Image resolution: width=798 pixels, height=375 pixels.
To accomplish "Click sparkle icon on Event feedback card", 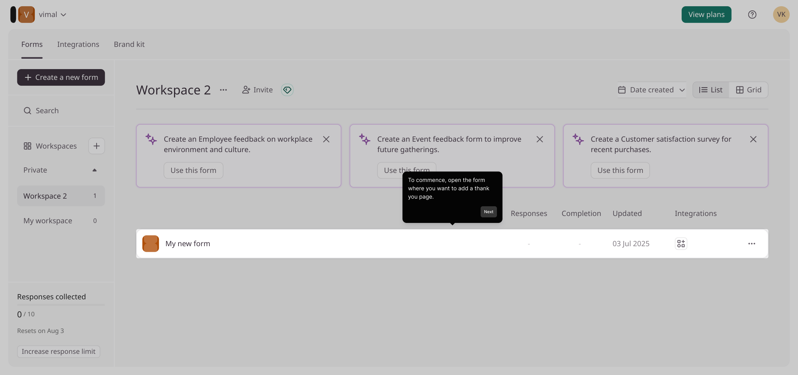I will [x=365, y=139].
